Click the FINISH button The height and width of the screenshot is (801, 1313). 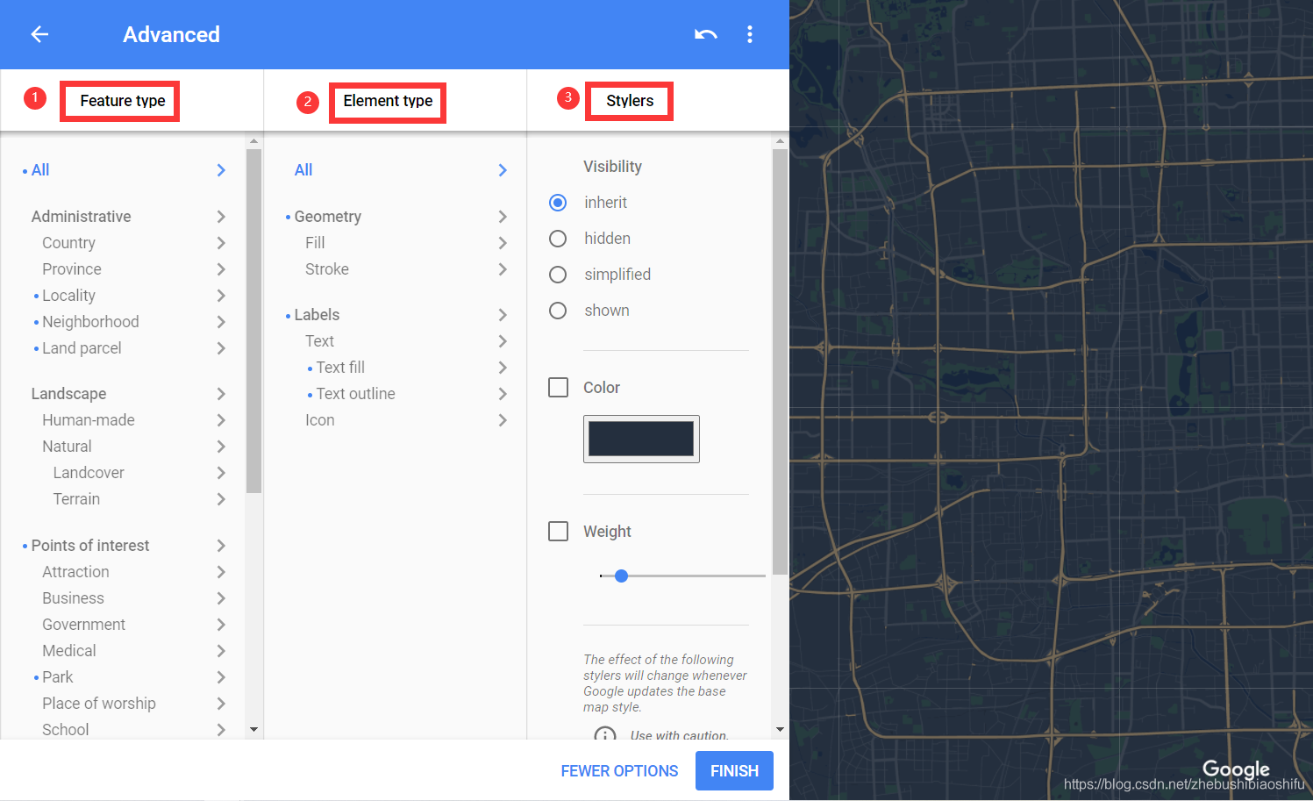(734, 771)
